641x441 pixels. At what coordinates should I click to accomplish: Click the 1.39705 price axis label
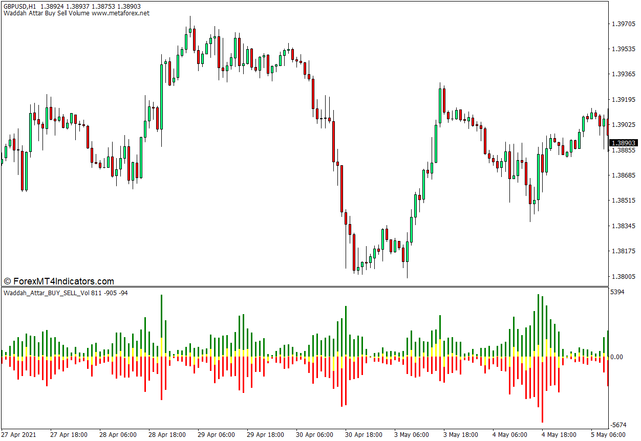tap(623, 24)
